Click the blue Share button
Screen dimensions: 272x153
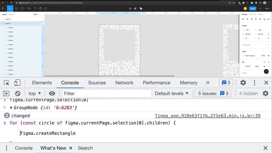(x=252, y=8)
